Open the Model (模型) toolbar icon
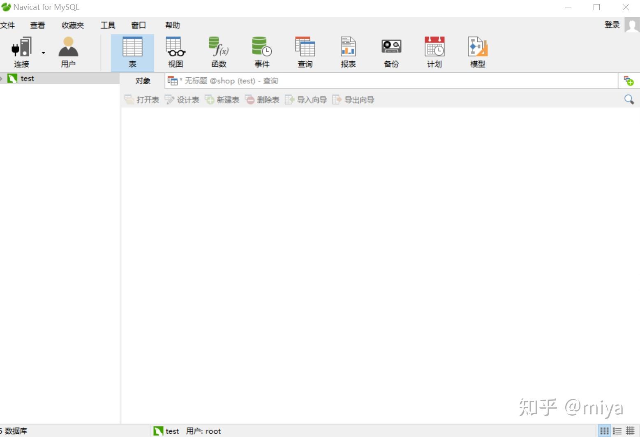Image resolution: width=640 pixels, height=437 pixels. coord(478,52)
